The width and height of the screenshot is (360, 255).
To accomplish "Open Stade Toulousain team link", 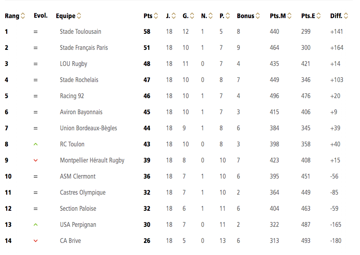I will tap(80, 32).
